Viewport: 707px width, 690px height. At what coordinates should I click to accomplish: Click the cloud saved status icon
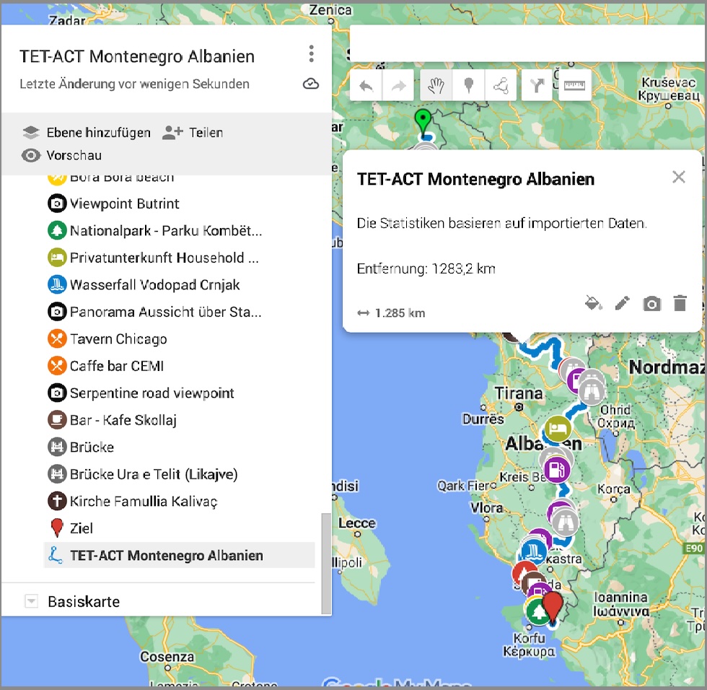(311, 84)
